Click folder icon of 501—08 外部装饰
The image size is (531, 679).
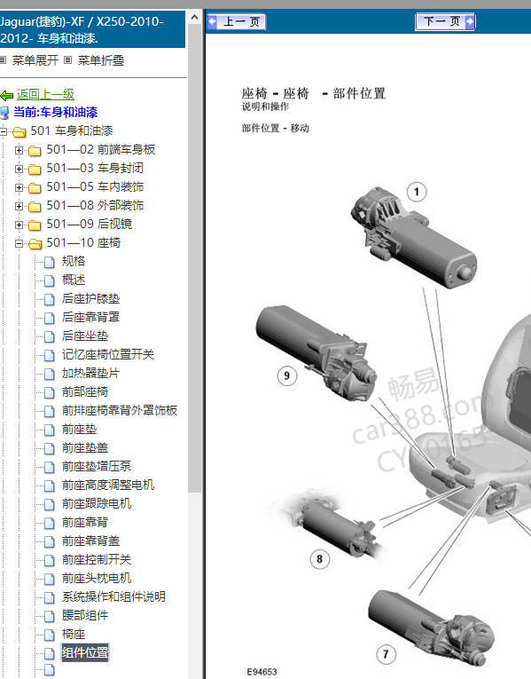click(35, 207)
